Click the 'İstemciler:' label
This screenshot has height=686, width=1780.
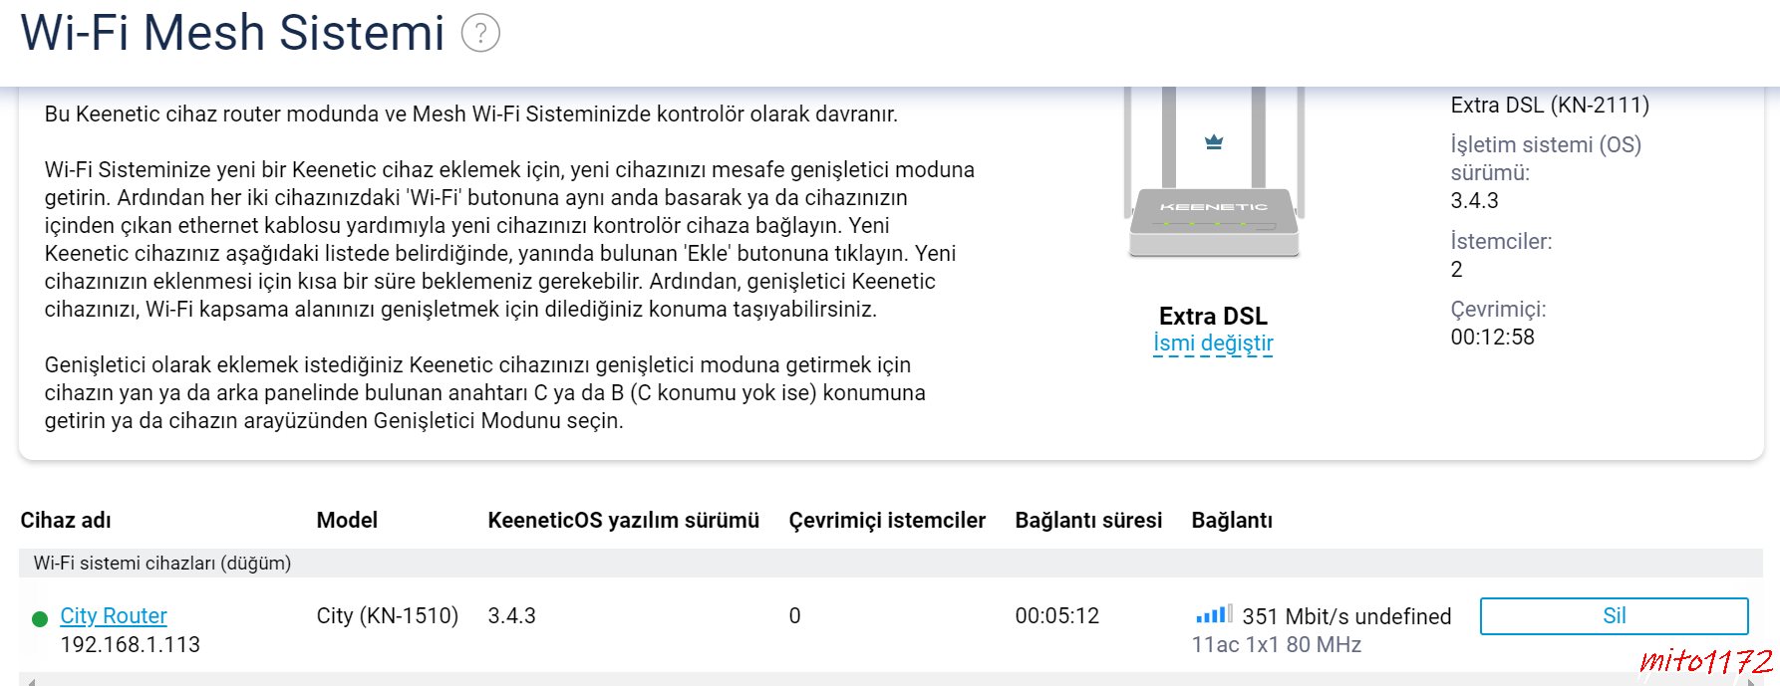1501,241
